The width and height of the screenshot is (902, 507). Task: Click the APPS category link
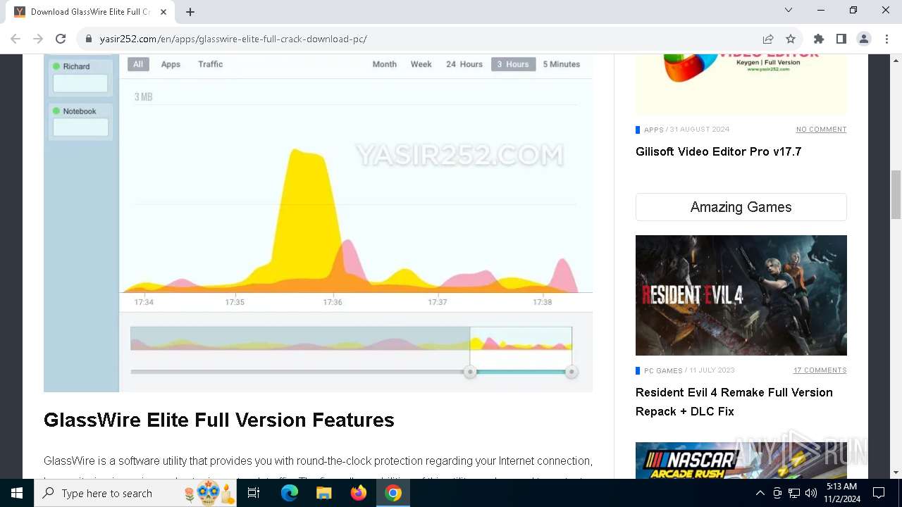point(654,130)
